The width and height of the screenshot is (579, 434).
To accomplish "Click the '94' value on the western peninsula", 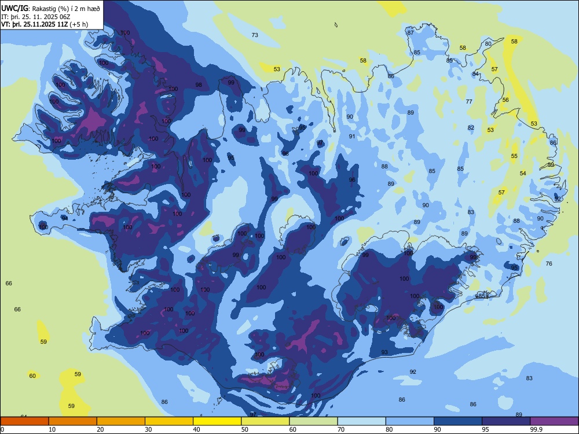I will pos(65,219).
